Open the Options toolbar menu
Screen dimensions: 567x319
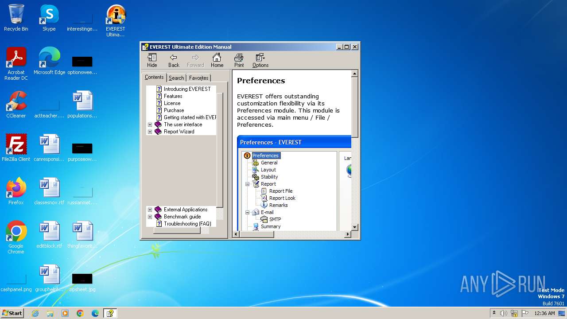tap(260, 60)
